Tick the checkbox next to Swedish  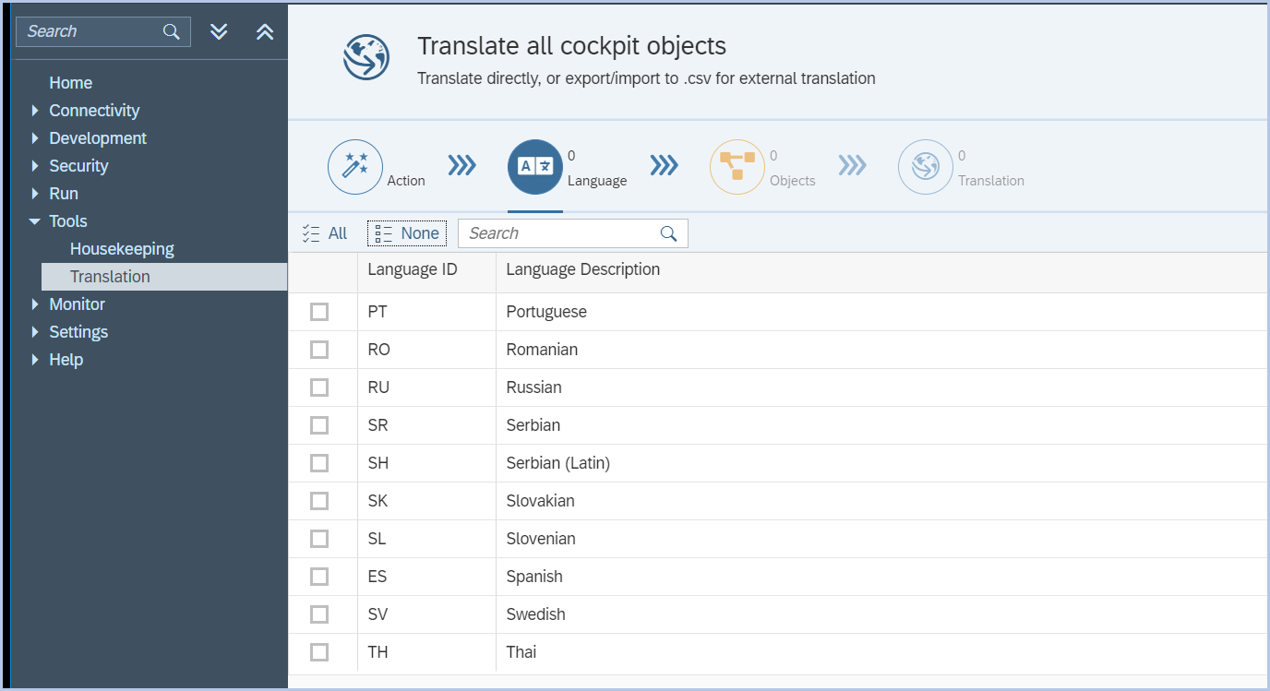coord(321,614)
